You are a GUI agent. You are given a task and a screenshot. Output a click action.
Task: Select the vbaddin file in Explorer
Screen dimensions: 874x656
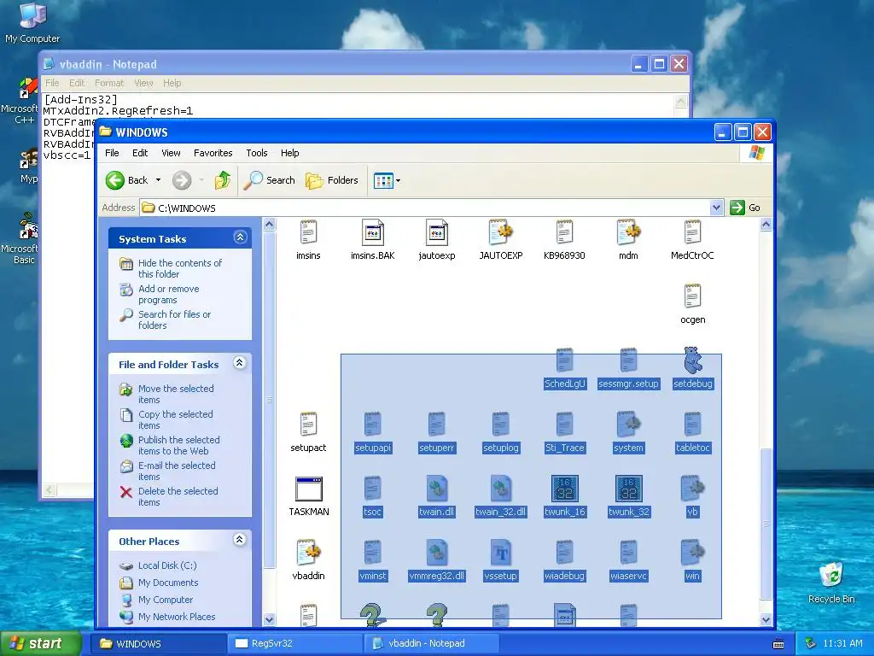pos(308,559)
